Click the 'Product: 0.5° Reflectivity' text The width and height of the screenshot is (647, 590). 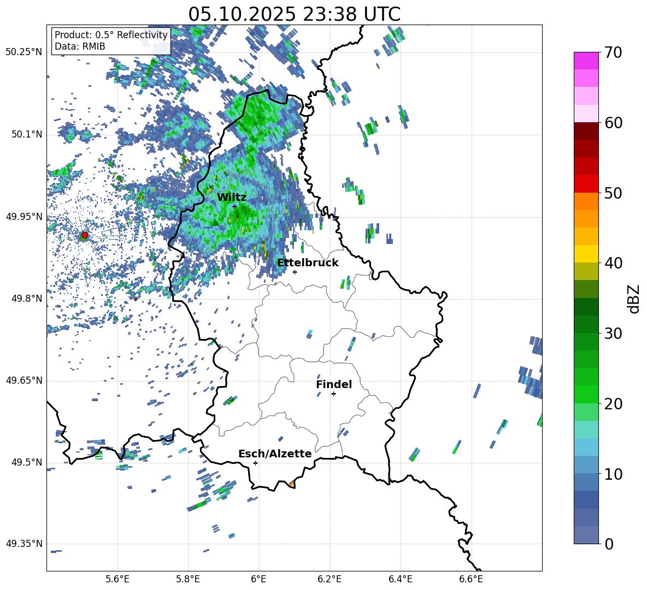coord(111,34)
